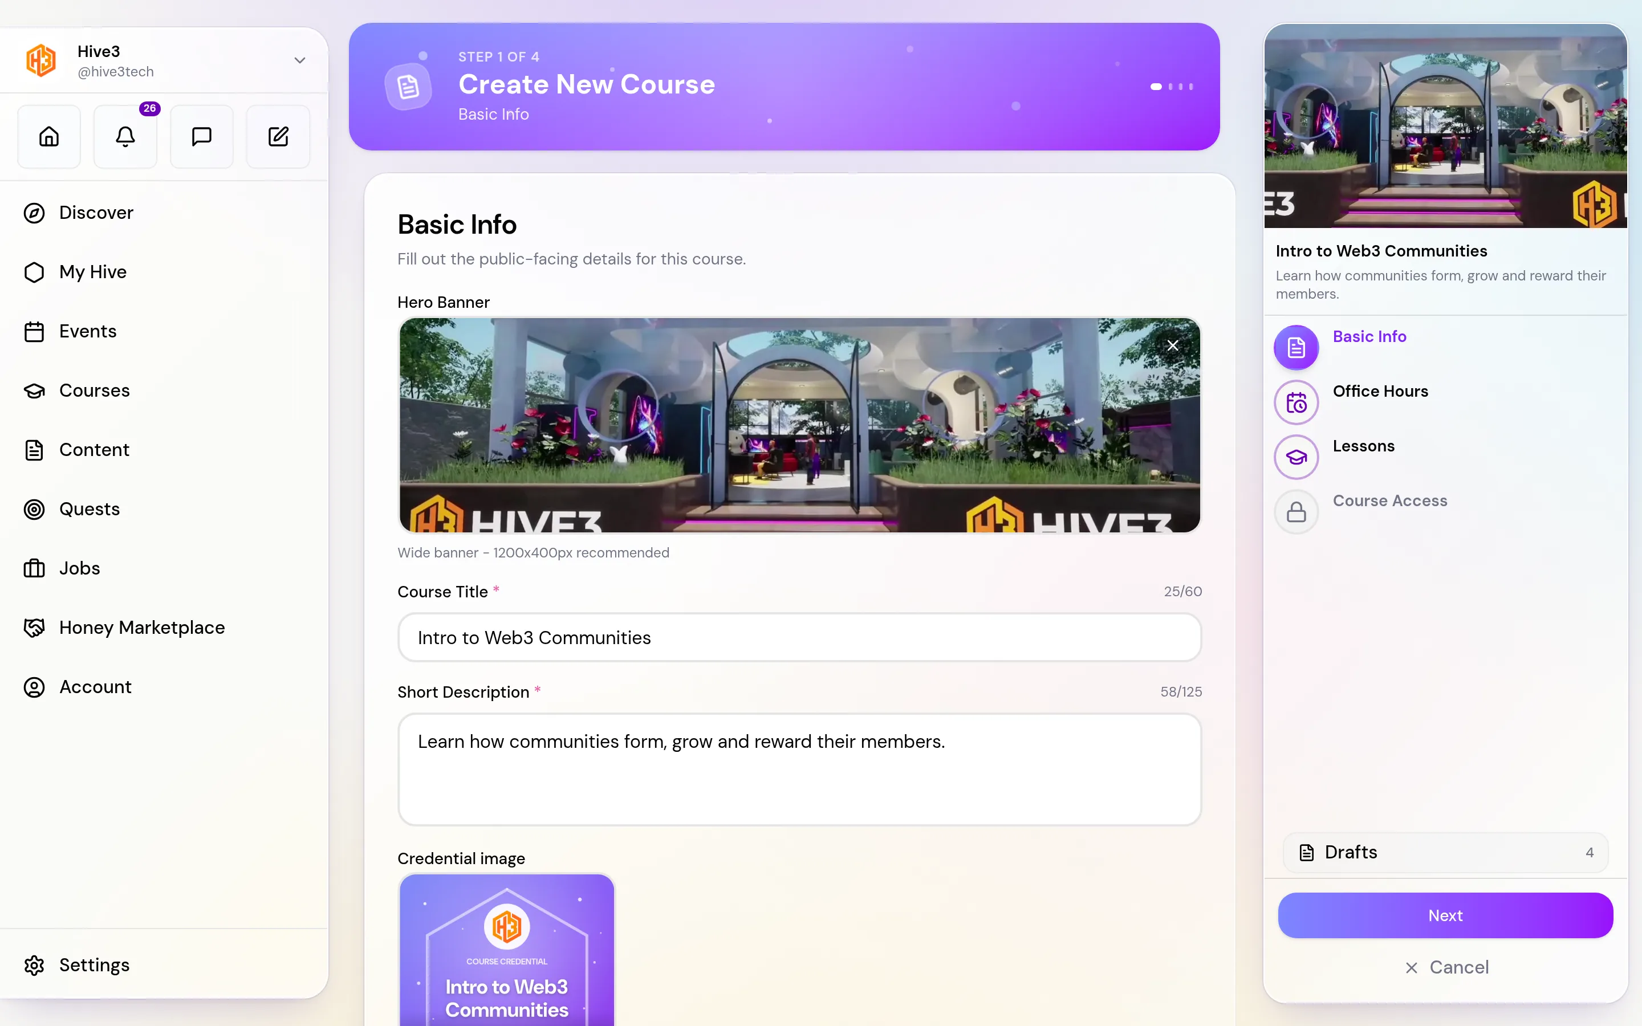The image size is (1642, 1026).
Task: Click the 25/60 title character counter
Action: tap(1182, 592)
